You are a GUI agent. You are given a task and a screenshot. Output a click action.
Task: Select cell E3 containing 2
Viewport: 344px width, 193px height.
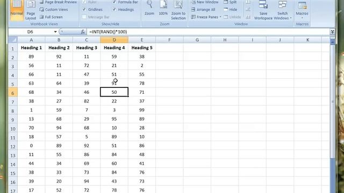(x=142, y=65)
